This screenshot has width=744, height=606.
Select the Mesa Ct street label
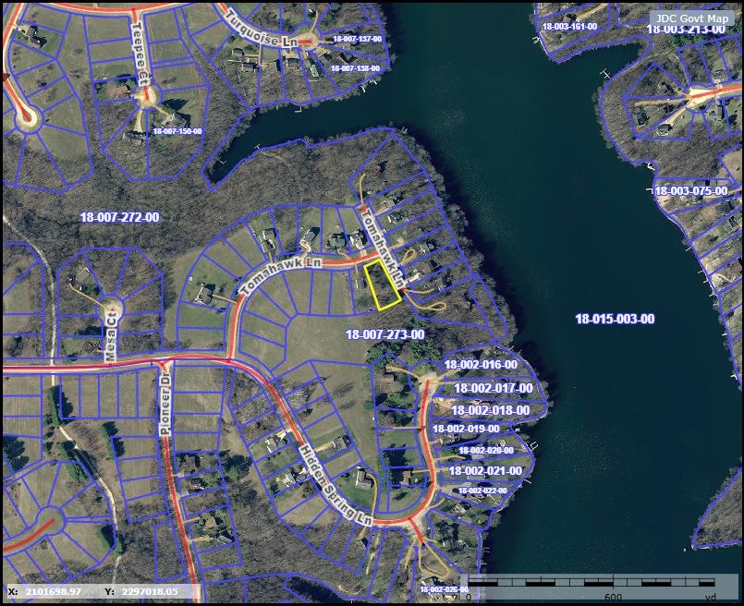point(111,335)
